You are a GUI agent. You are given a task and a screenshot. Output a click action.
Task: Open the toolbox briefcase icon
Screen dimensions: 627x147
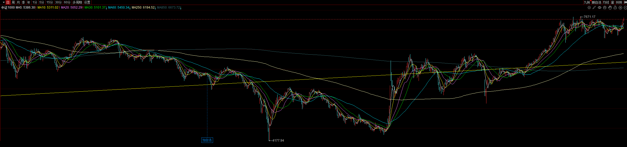point(605,8)
